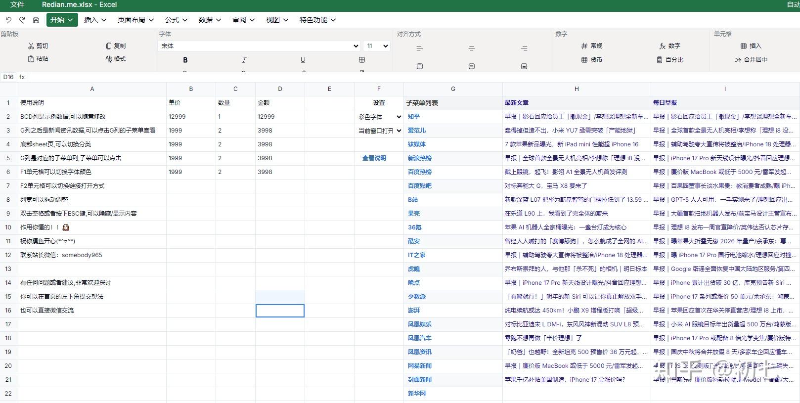Image resolution: width=800 pixels, height=403 pixels.
Task: Open the 插入 menu in the menu bar
Action: [95, 20]
